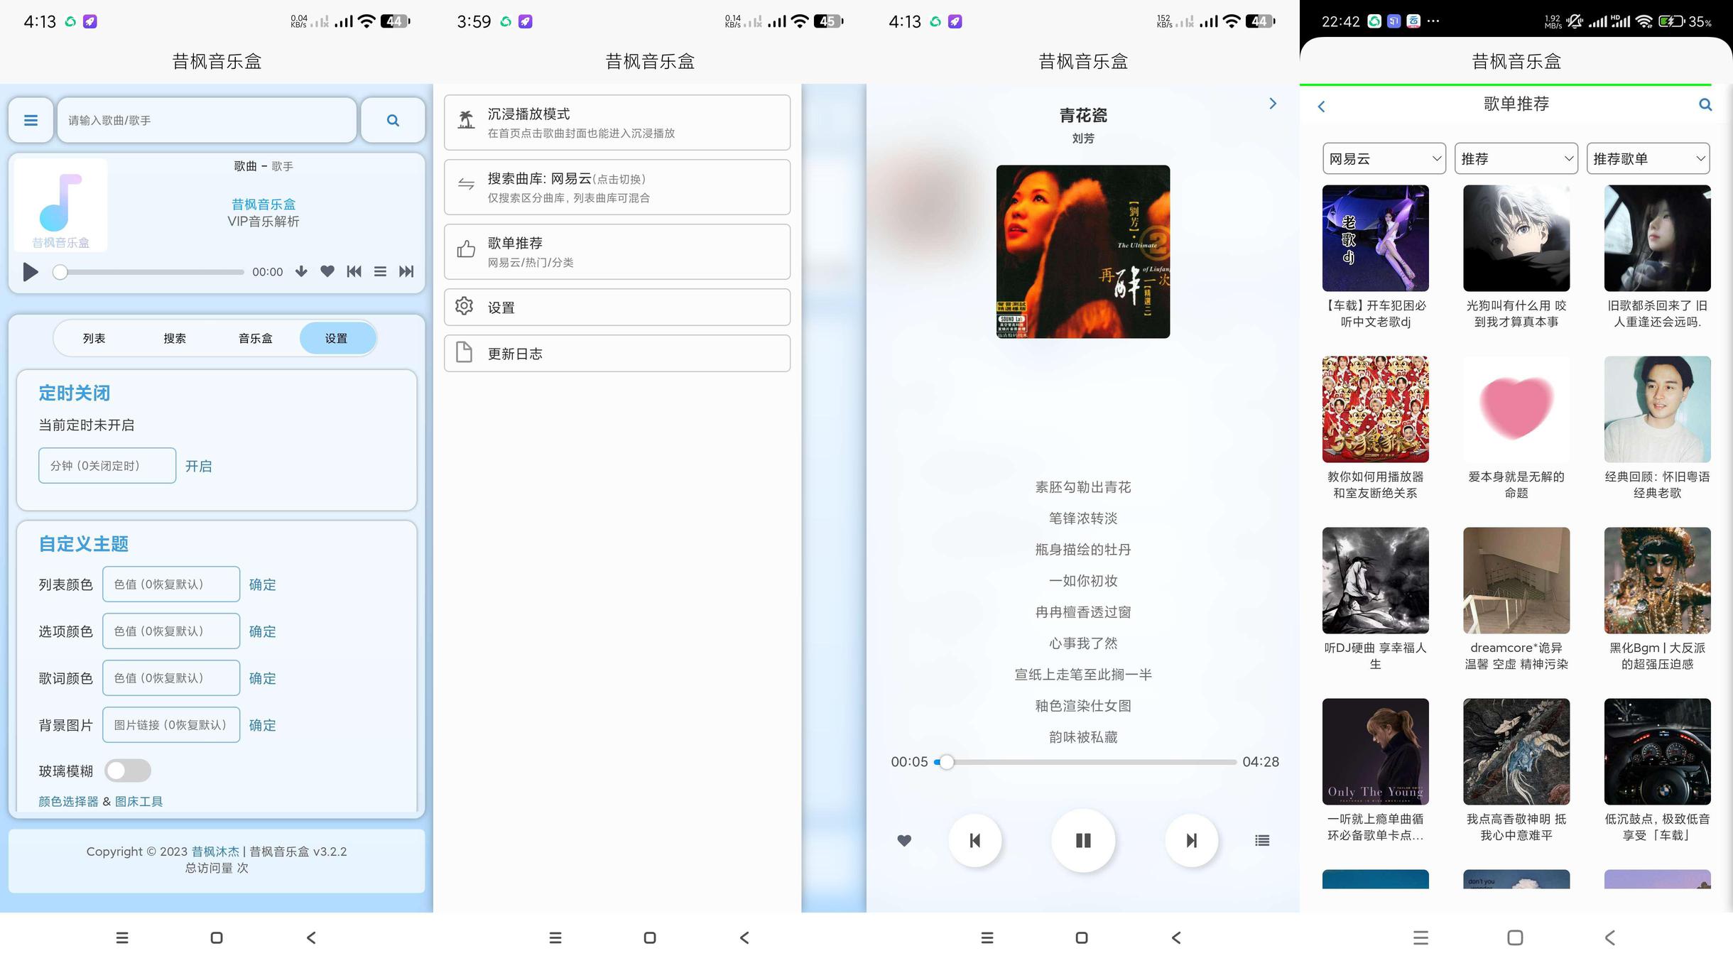This screenshot has width=1733, height=963.
Task: Click the search icon on the 歌单推荐 page
Action: click(x=1705, y=105)
